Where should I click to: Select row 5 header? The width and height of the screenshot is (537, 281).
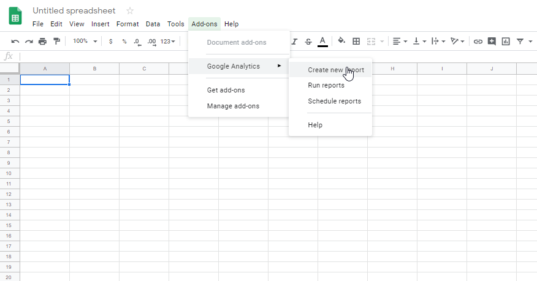pos(10,121)
